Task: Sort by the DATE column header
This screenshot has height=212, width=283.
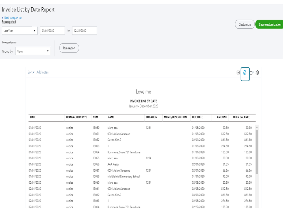Action: tap(33, 117)
